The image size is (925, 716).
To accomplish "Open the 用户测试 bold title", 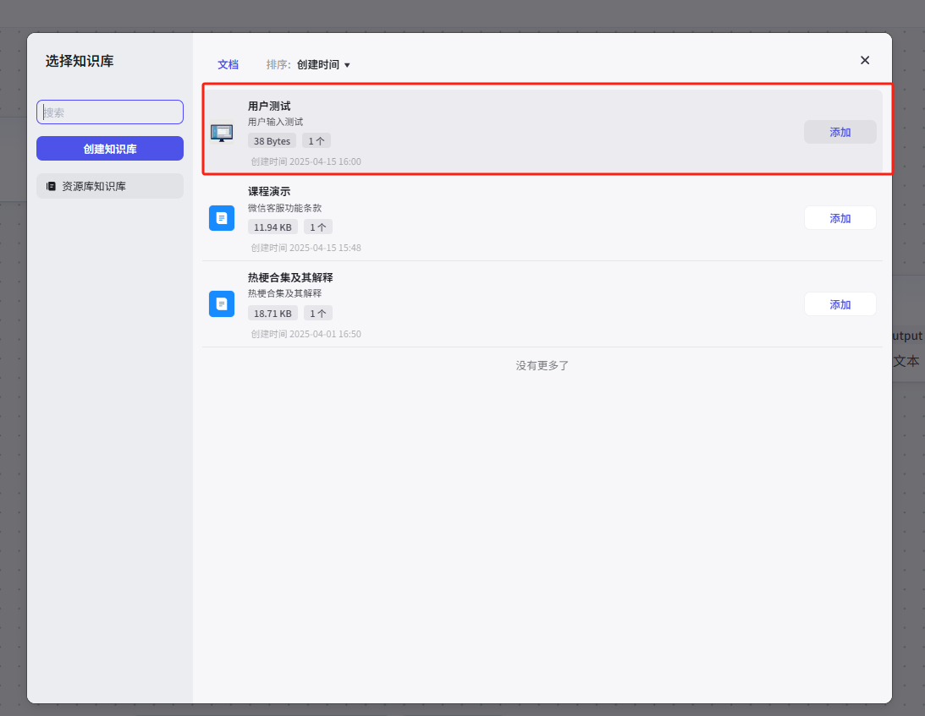I will click(269, 106).
